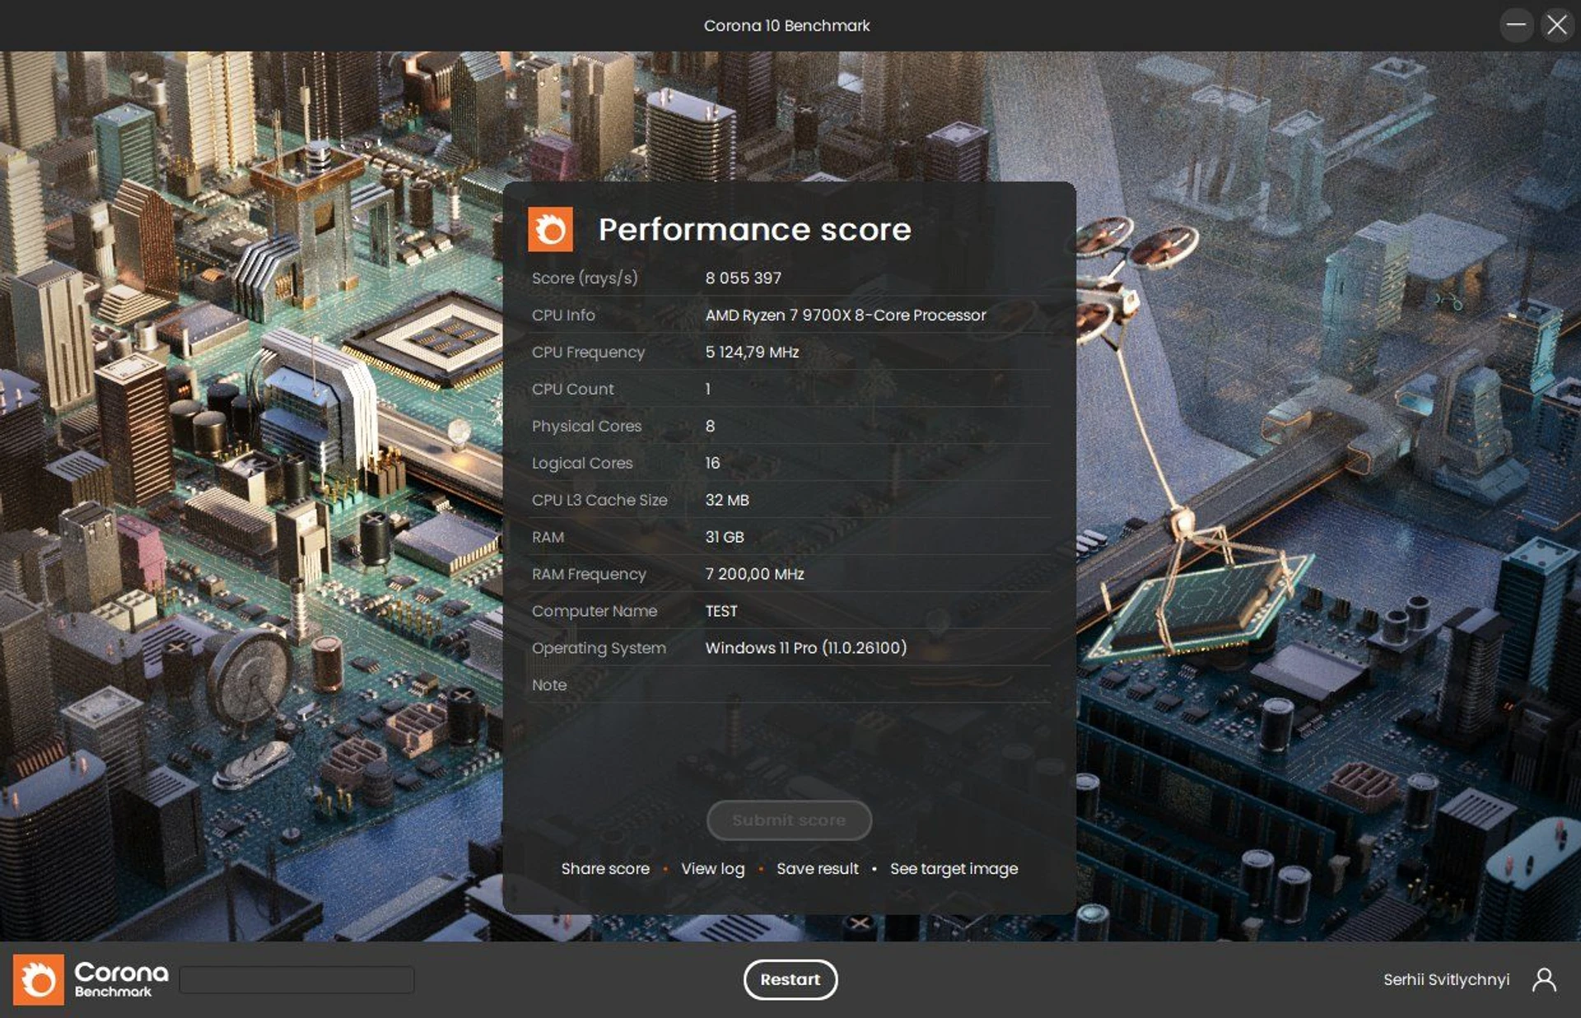Click the Corona Benchmark logo in bottom bar

38,979
